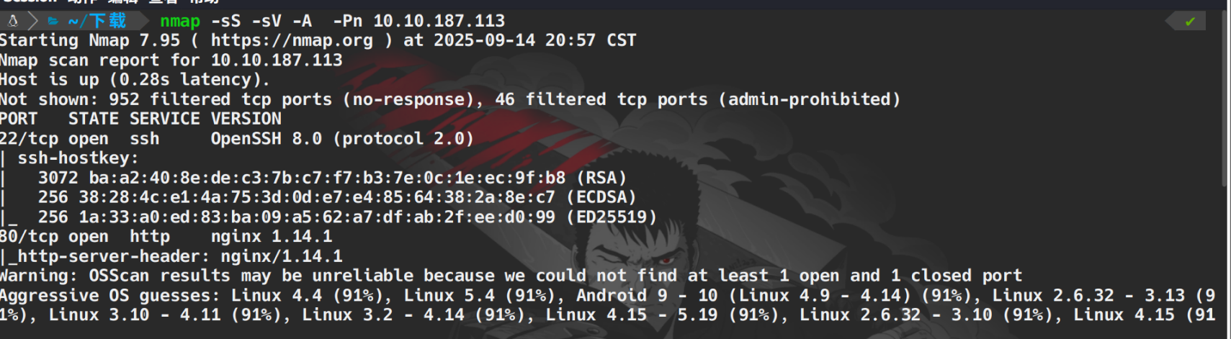Click the green nmap command word
The height and width of the screenshot is (339, 1231).
[x=179, y=21]
